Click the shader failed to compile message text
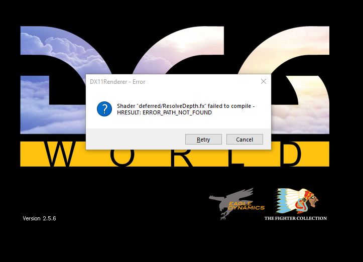 pyautogui.click(x=186, y=109)
